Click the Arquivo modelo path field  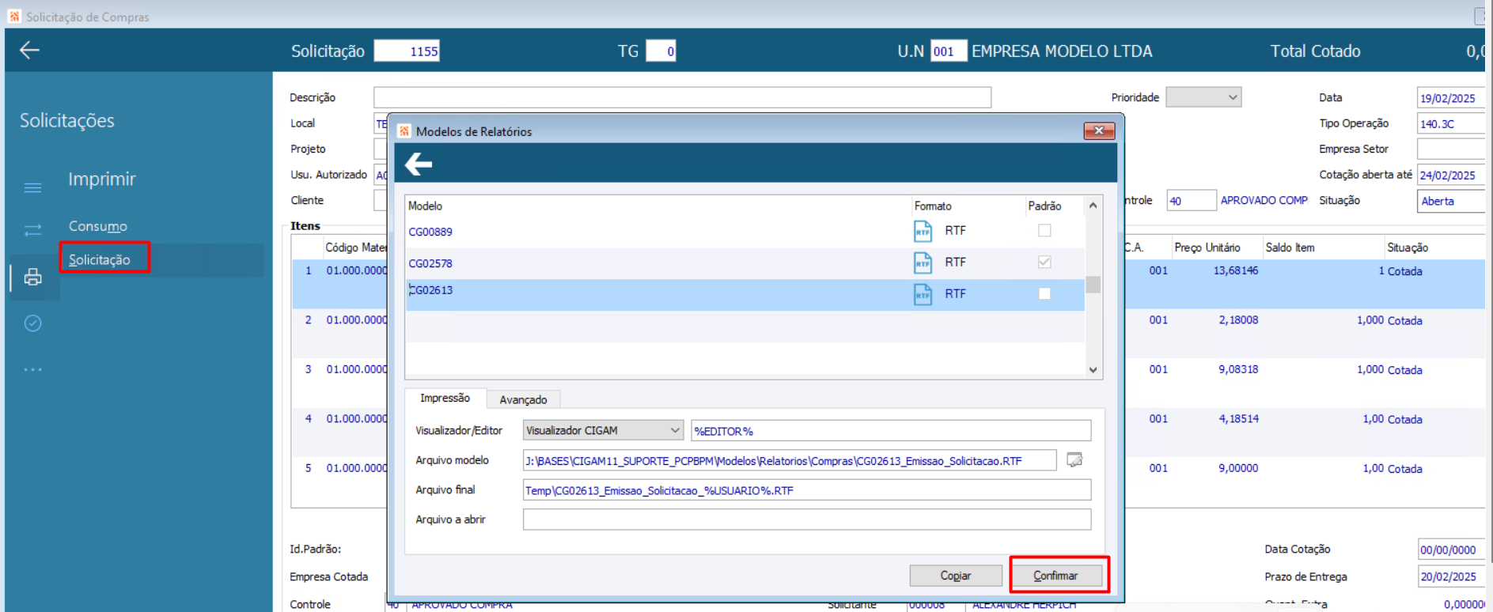(790, 460)
